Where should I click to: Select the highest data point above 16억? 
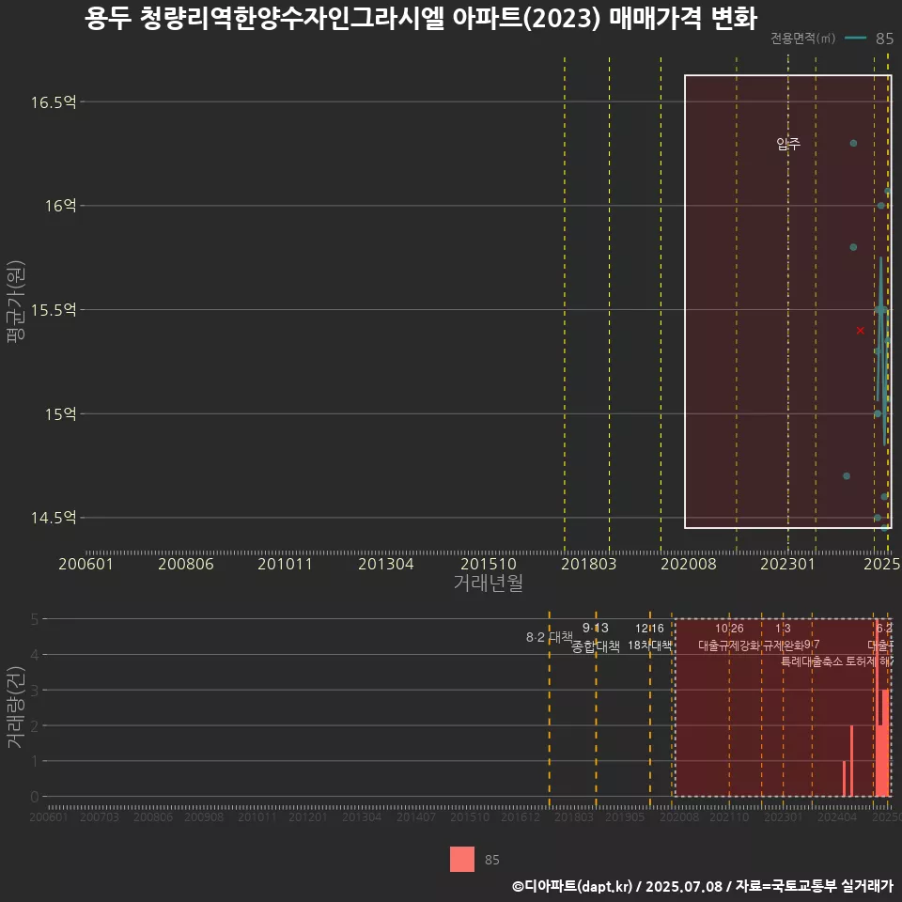[x=854, y=143]
